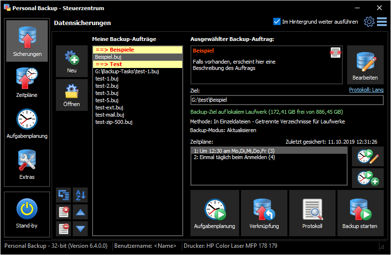Move selected task down with the blue arrow
The image size is (391, 255).
tap(81, 228)
